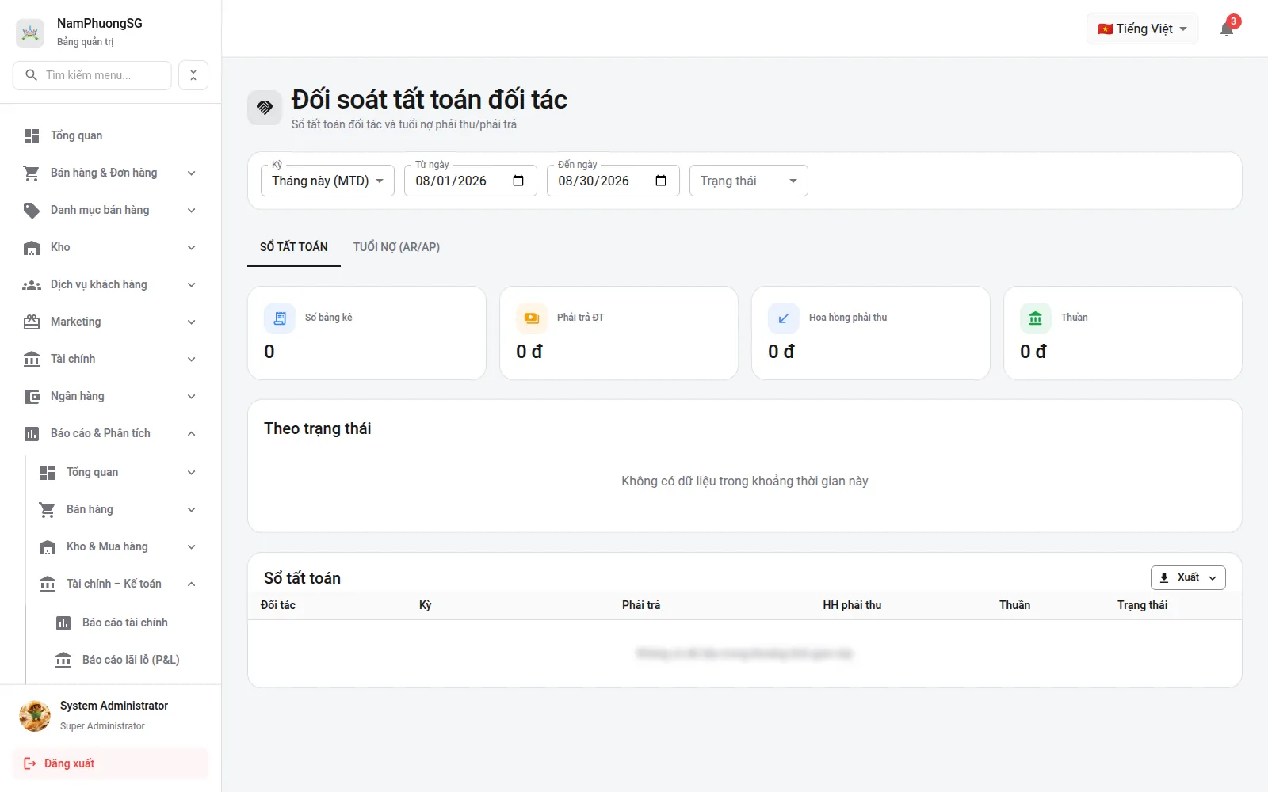
Task: Click the NamPhuongSG logo icon
Action: pyautogui.click(x=30, y=32)
